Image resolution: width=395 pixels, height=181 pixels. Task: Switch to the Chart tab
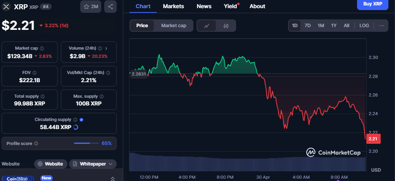pyautogui.click(x=143, y=6)
